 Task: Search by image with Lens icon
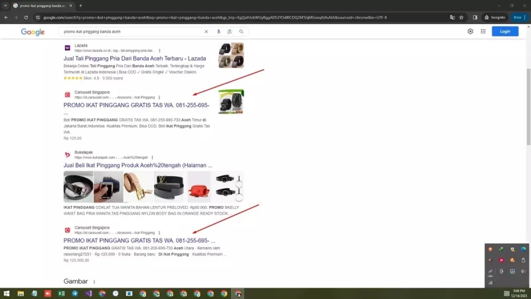(x=230, y=31)
